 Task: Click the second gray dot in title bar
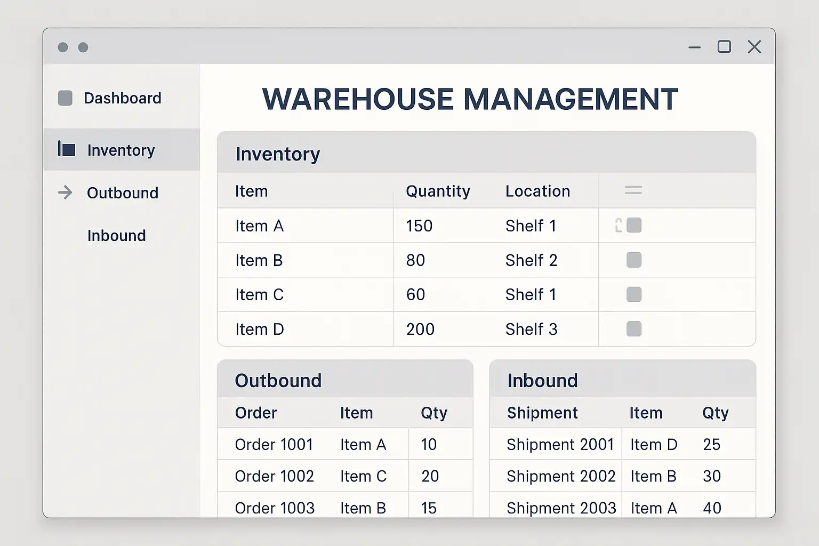pyautogui.click(x=83, y=47)
